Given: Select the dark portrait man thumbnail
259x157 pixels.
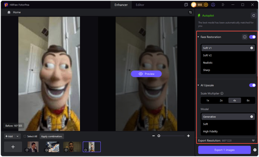Looking at the screenshot, I should coord(72,147).
